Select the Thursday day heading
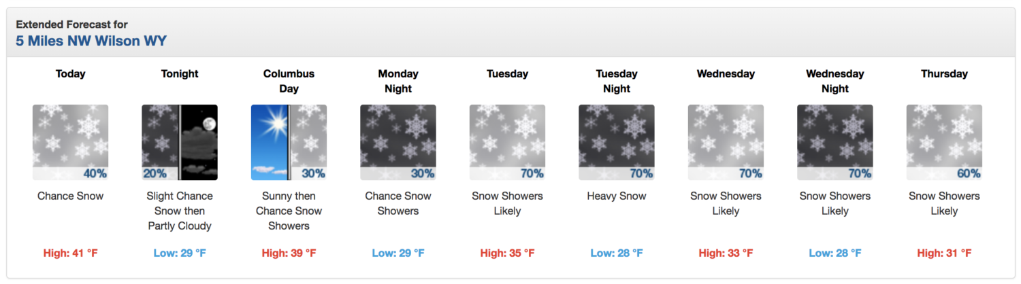This screenshot has height=284, width=1021. [x=944, y=73]
